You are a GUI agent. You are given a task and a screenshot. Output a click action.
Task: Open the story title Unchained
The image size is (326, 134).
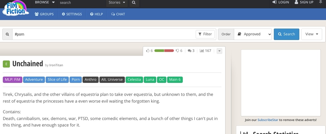27,64
